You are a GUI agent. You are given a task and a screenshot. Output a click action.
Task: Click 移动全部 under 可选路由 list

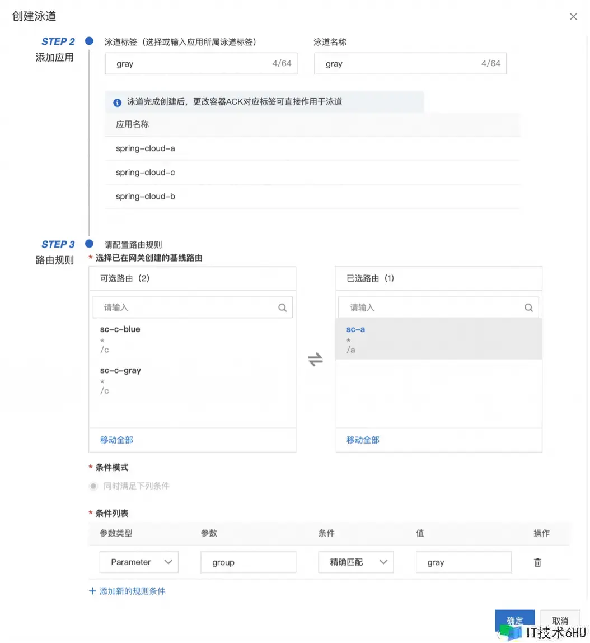[116, 440]
